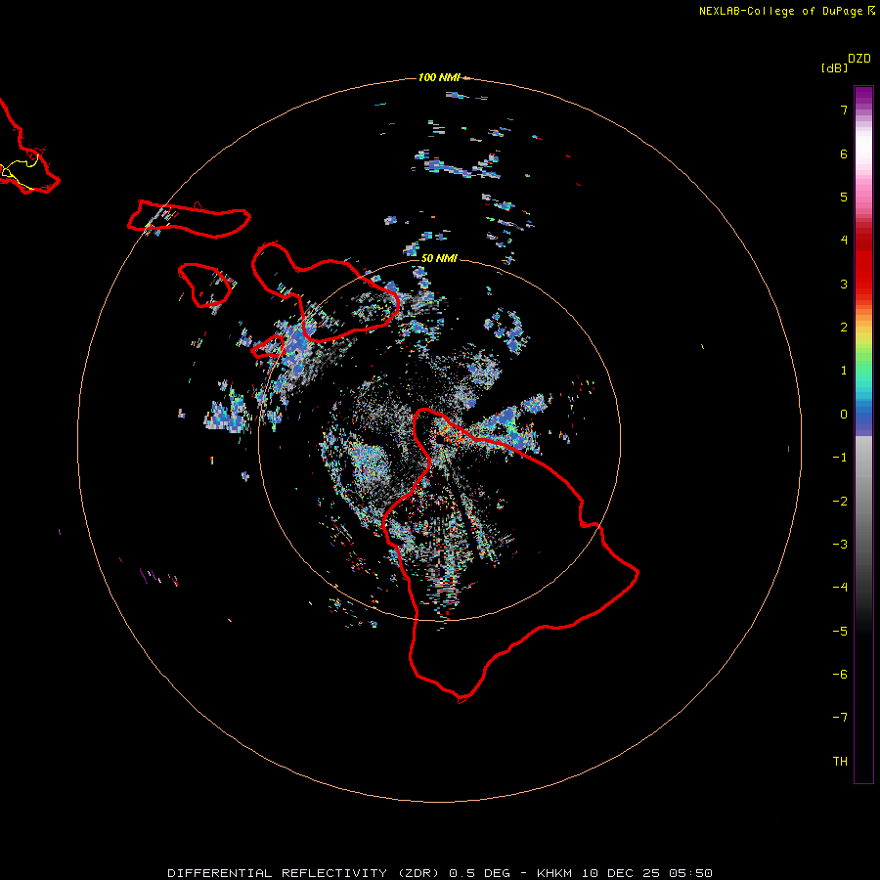Click the -3 value on colorbar
880x880 pixels.
(840, 545)
